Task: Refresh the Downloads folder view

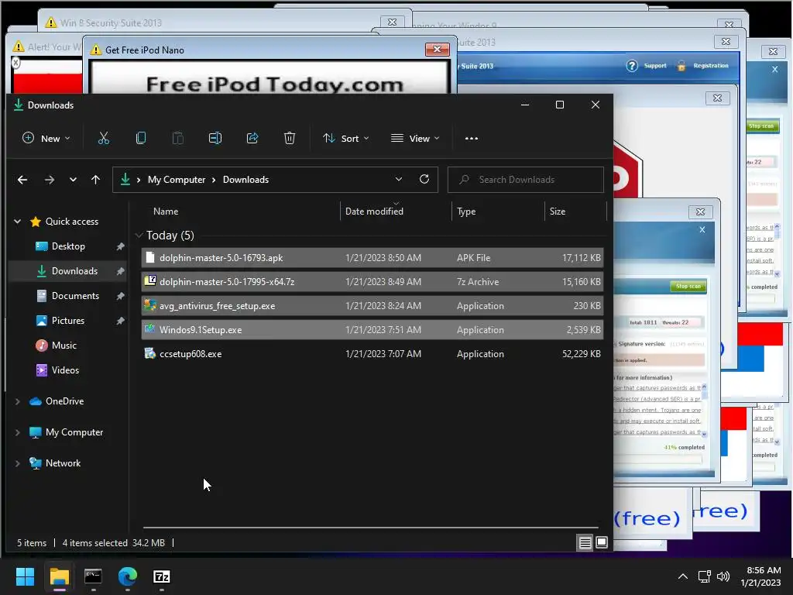Action: pyautogui.click(x=424, y=179)
